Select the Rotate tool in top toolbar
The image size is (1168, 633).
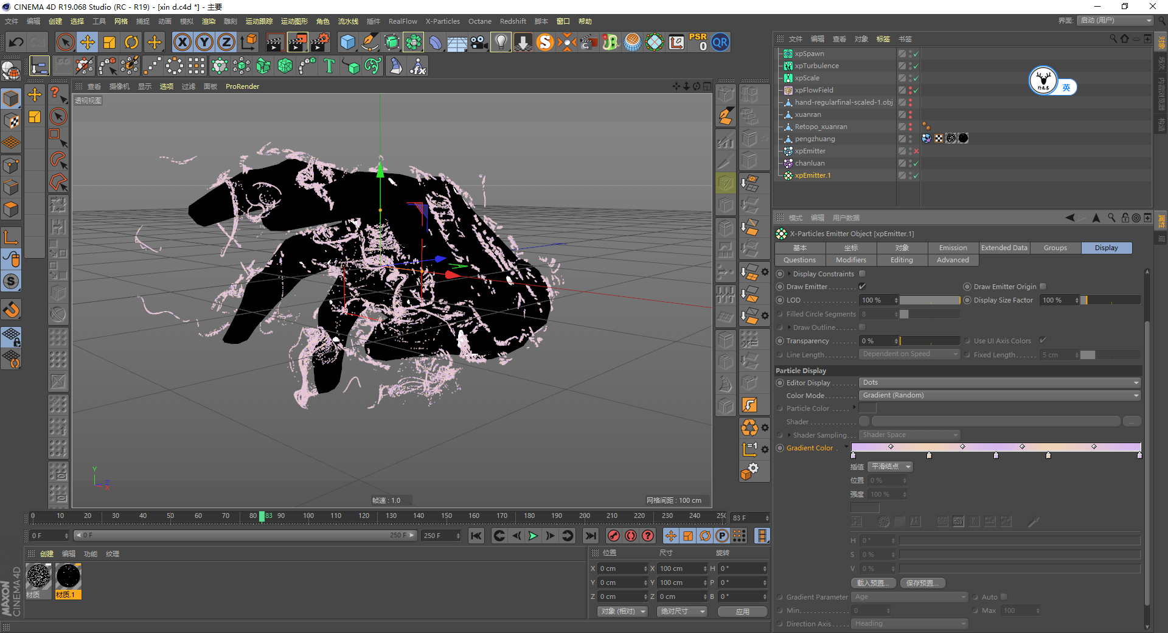[131, 42]
